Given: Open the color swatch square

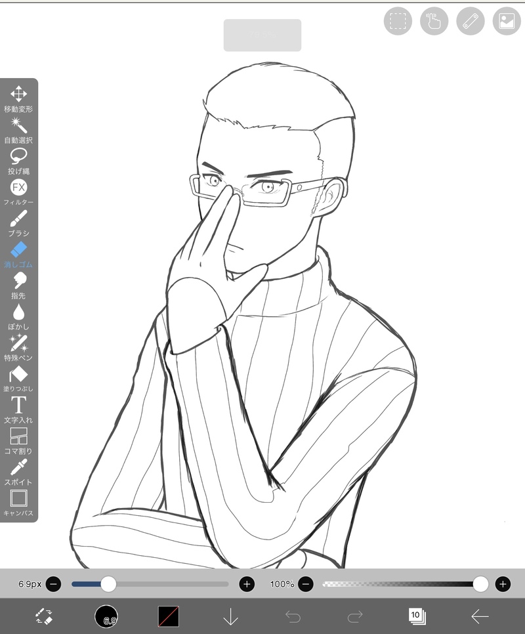Looking at the screenshot, I should pos(168,616).
